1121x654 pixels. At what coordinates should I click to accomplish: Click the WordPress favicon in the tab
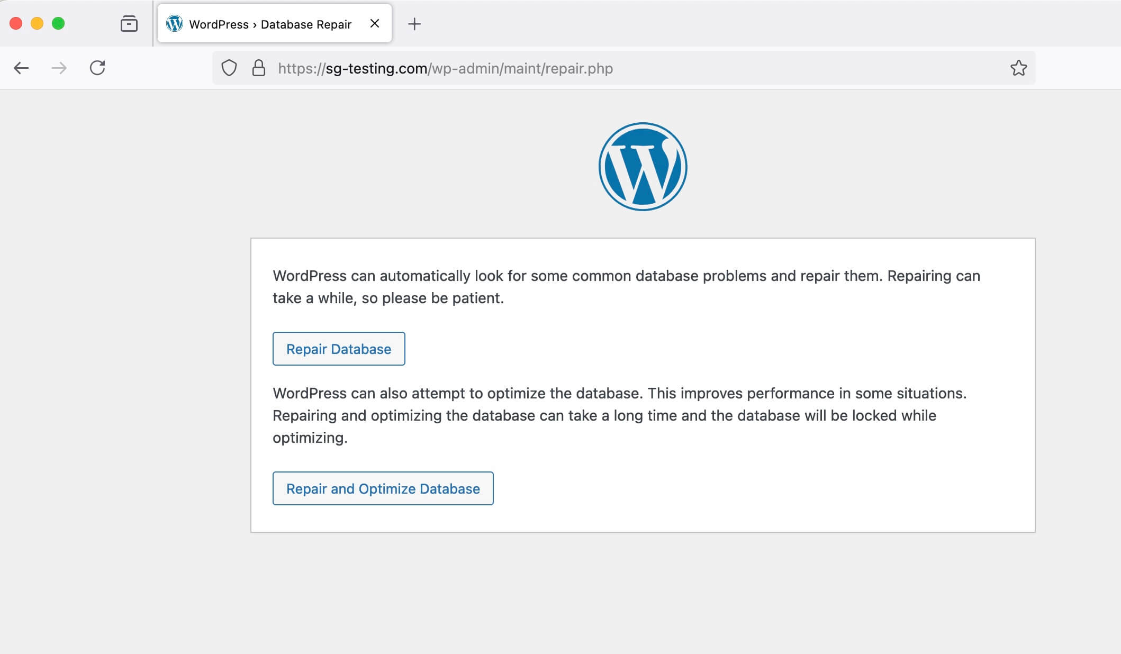pyautogui.click(x=174, y=23)
